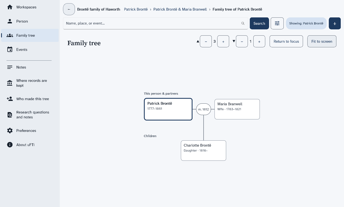This screenshot has height=207, width=344.
Task: Click Fit to screen
Action: (322, 41)
